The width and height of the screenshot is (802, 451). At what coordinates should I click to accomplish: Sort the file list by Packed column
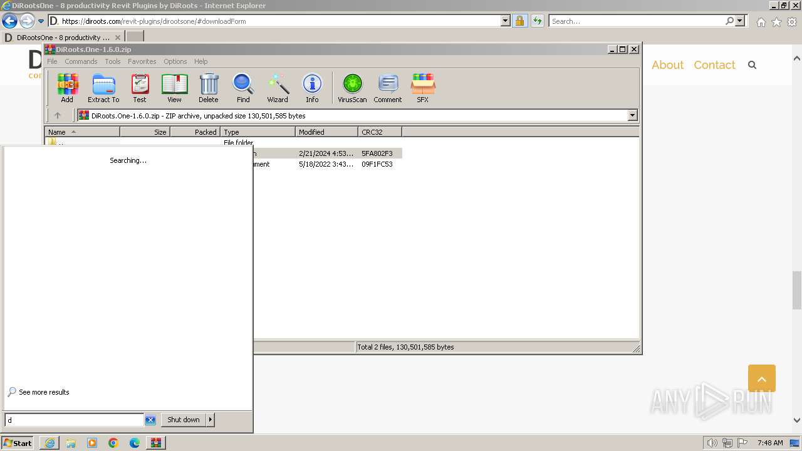pyautogui.click(x=195, y=132)
